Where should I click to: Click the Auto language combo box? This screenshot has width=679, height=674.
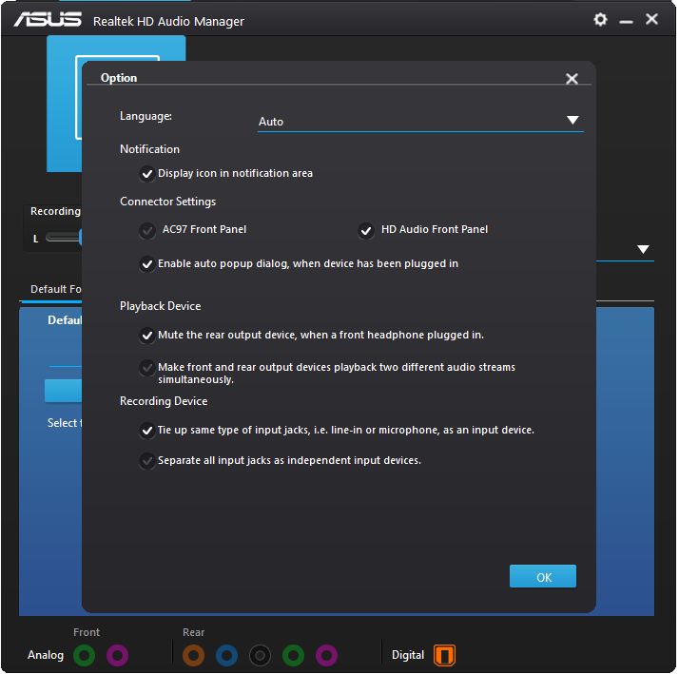[x=420, y=122]
